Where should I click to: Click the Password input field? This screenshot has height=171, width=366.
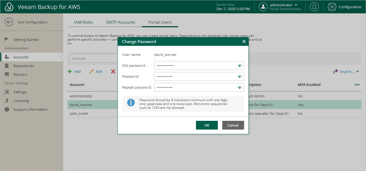pos(199,76)
